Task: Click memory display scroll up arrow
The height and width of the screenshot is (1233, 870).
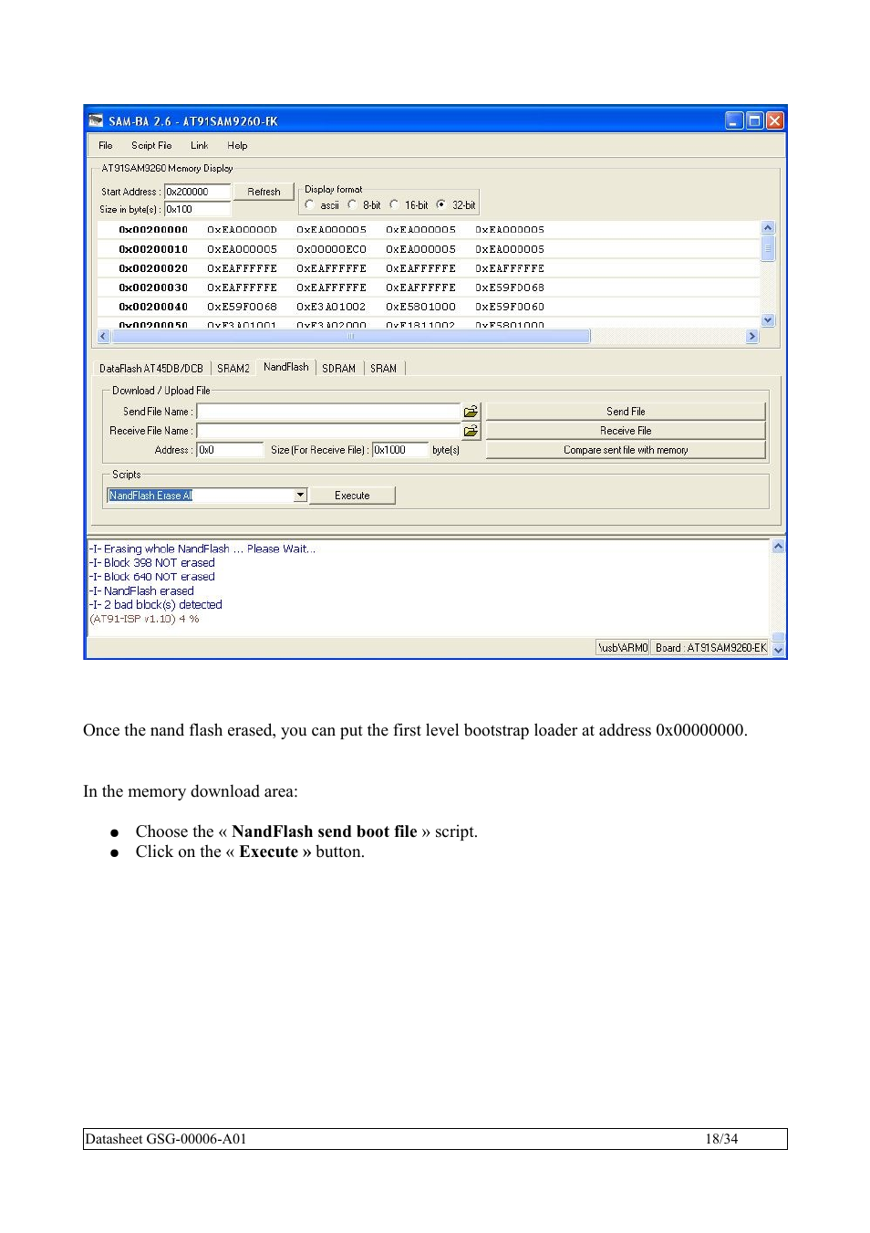Action: click(x=768, y=227)
